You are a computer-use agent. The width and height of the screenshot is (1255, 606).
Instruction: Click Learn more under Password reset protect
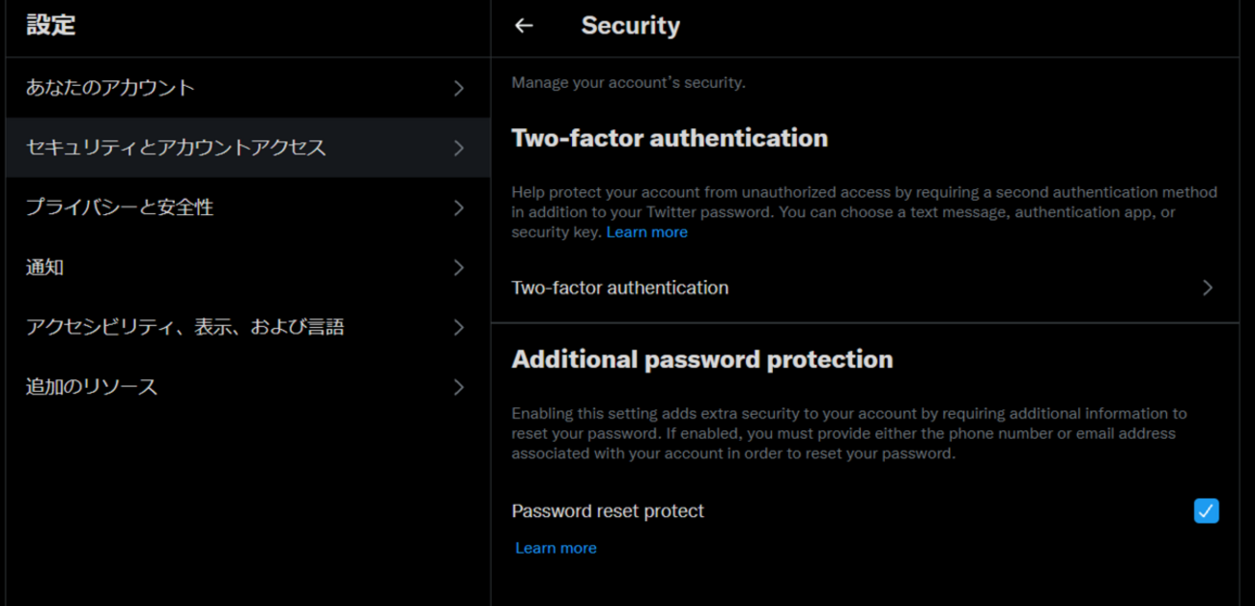556,548
